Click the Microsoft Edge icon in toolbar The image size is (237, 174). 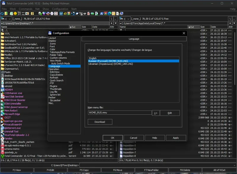109,14
